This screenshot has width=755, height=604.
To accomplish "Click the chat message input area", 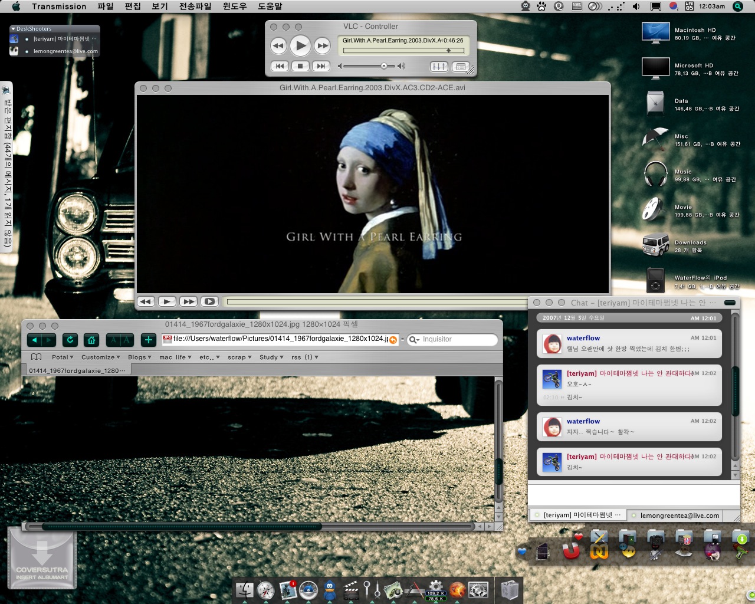I will click(633, 494).
